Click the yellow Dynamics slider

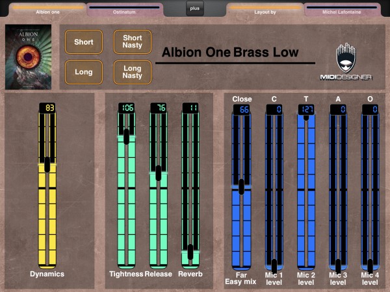pos(47,191)
